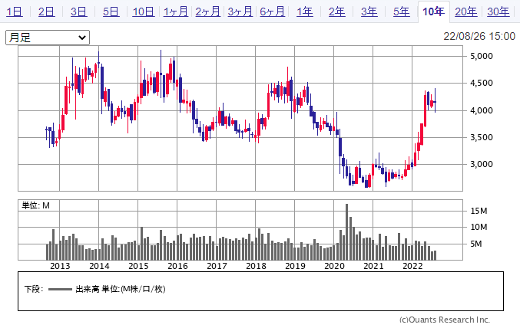
Task: Click the Quants Research Inc. copyright text
Action: pos(445,320)
